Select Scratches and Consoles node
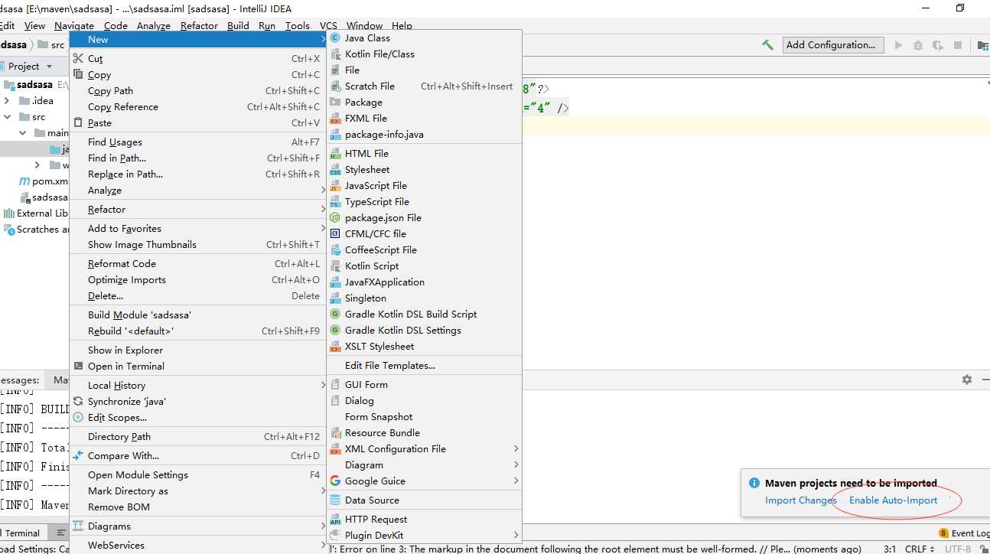Image resolution: width=990 pixels, height=554 pixels. [37, 230]
